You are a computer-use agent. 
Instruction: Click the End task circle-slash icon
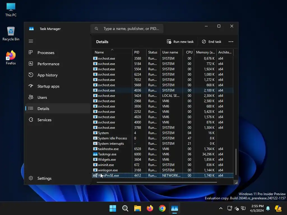pyautogui.click(x=204, y=42)
